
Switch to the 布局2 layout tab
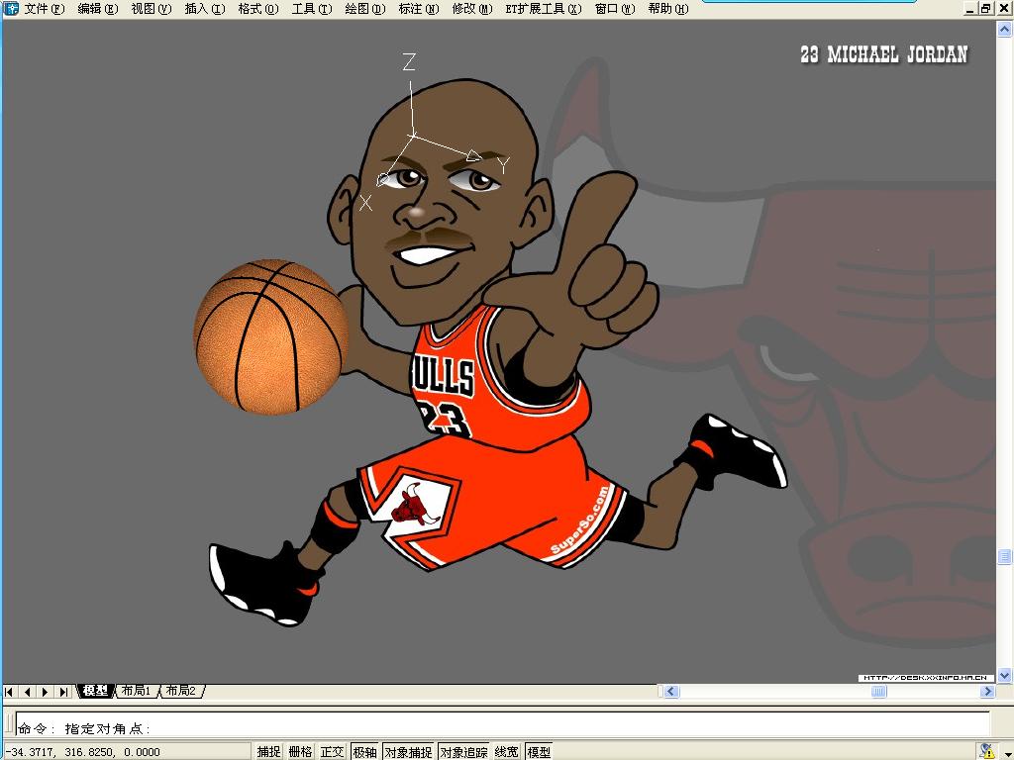pos(180,691)
